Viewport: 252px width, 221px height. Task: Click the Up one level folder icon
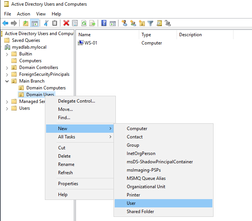[x=25, y=23]
